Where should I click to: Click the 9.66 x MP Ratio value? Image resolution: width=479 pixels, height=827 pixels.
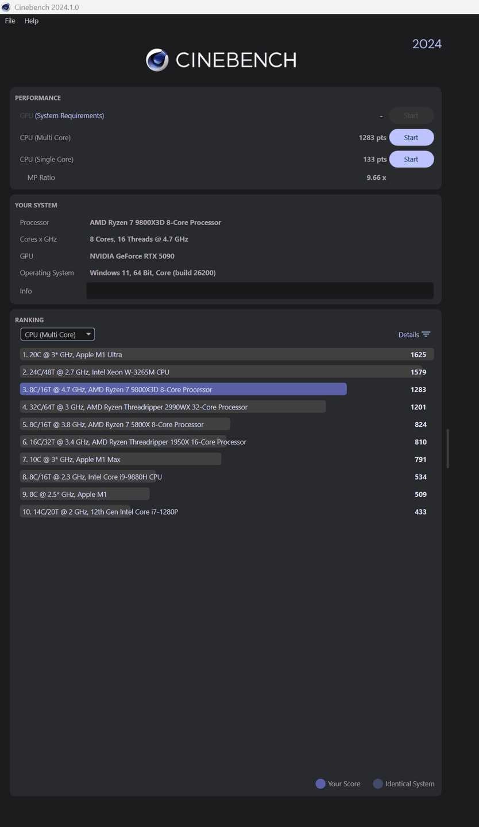(x=376, y=177)
